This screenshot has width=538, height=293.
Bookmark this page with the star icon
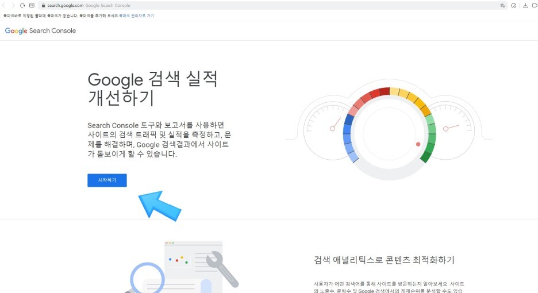tap(502, 6)
